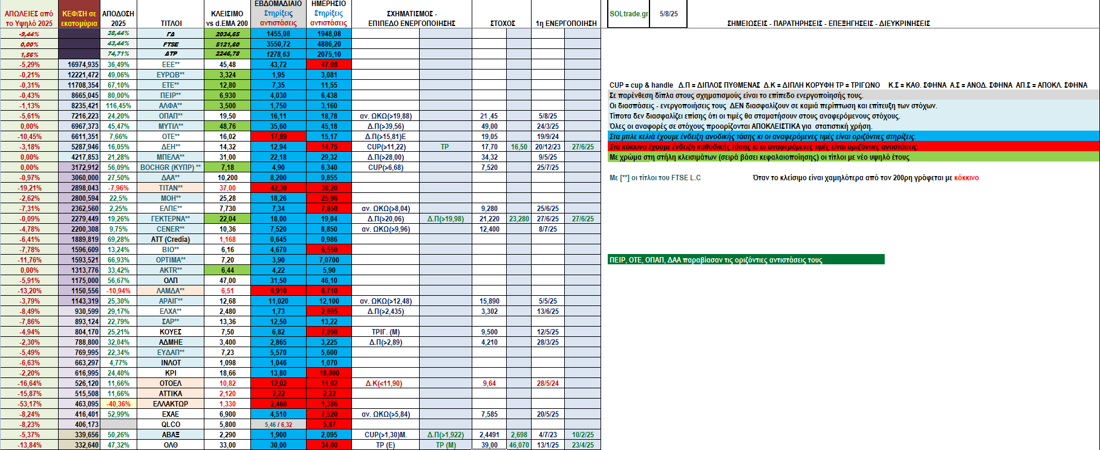Click the ΗΜΕΡΗΣΙΟ header cell
Image resolution: width=1100 pixels, height=450 pixels.
point(328,14)
